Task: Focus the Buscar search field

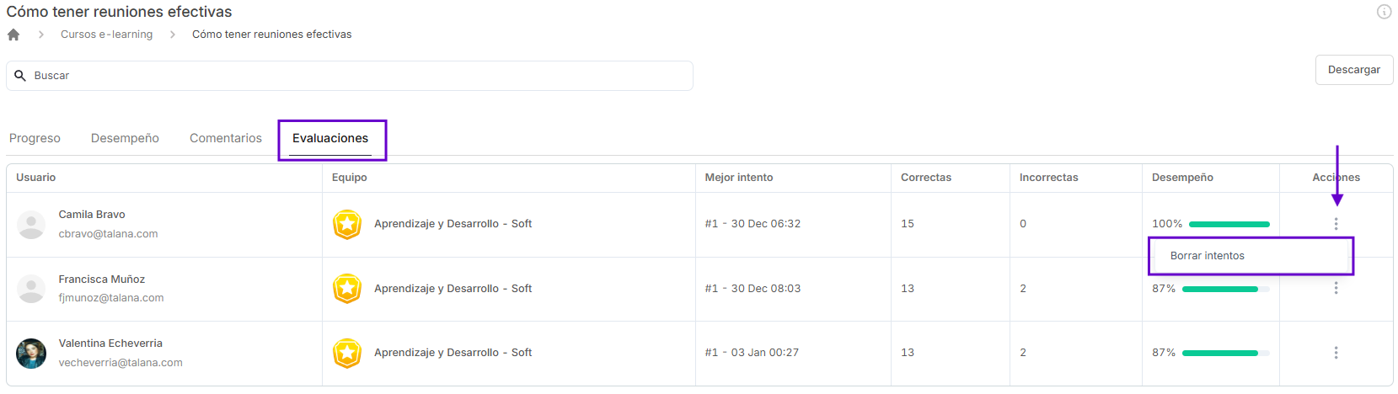Action: tap(350, 76)
